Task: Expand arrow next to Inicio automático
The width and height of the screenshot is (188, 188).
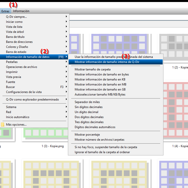Action: point(66,117)
